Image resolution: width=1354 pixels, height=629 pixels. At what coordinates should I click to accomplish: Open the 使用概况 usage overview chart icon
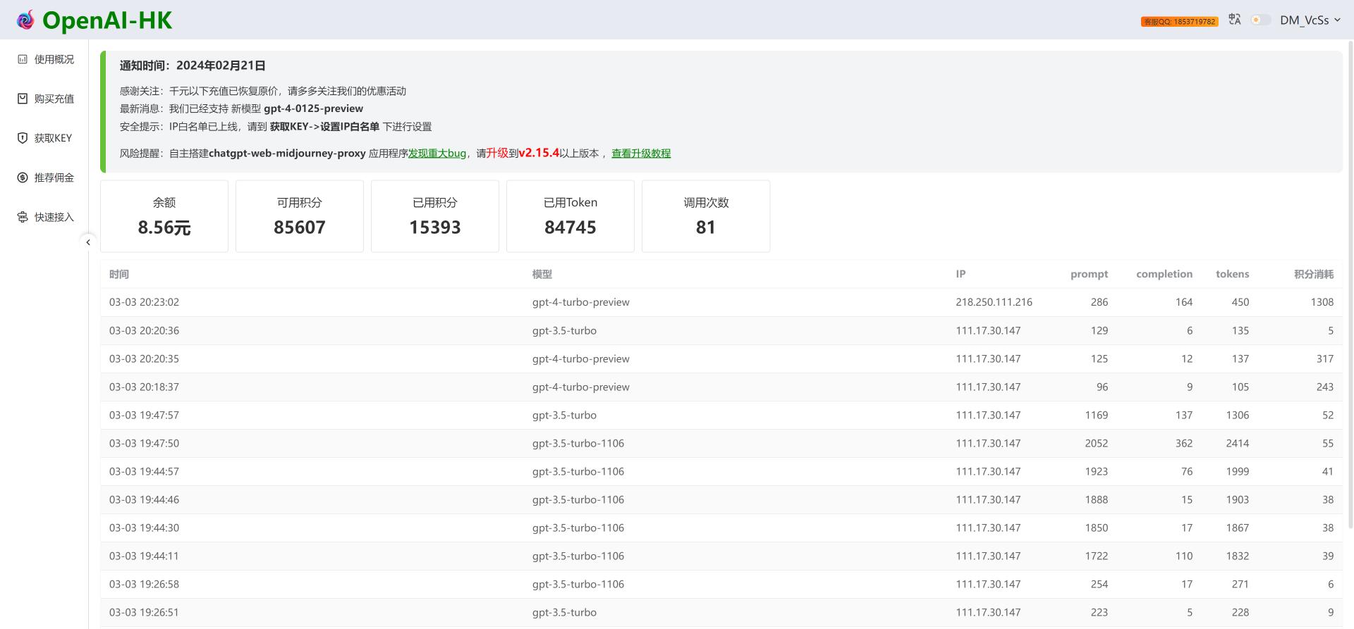click(23, 59)
